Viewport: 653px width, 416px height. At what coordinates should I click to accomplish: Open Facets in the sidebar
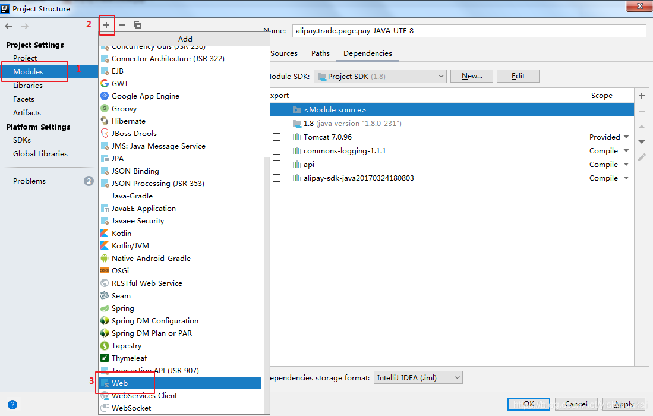coord(24,99)
